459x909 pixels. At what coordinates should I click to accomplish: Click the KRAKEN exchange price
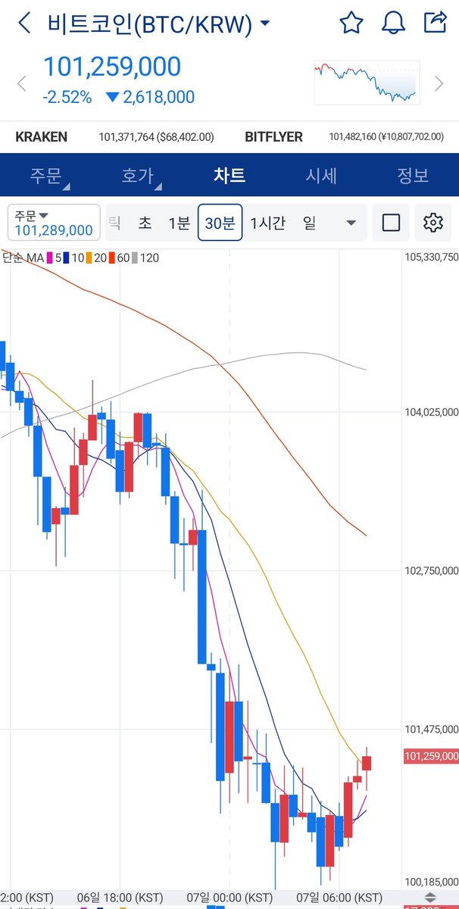156,137
